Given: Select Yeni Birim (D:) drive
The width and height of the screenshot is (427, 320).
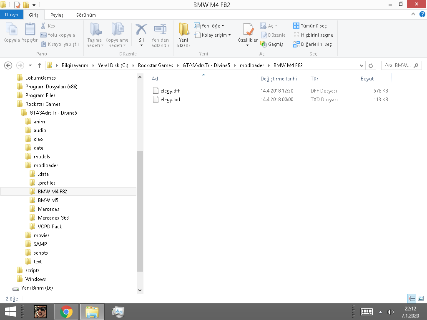Looking at the screenshot, I should [37, 288].
